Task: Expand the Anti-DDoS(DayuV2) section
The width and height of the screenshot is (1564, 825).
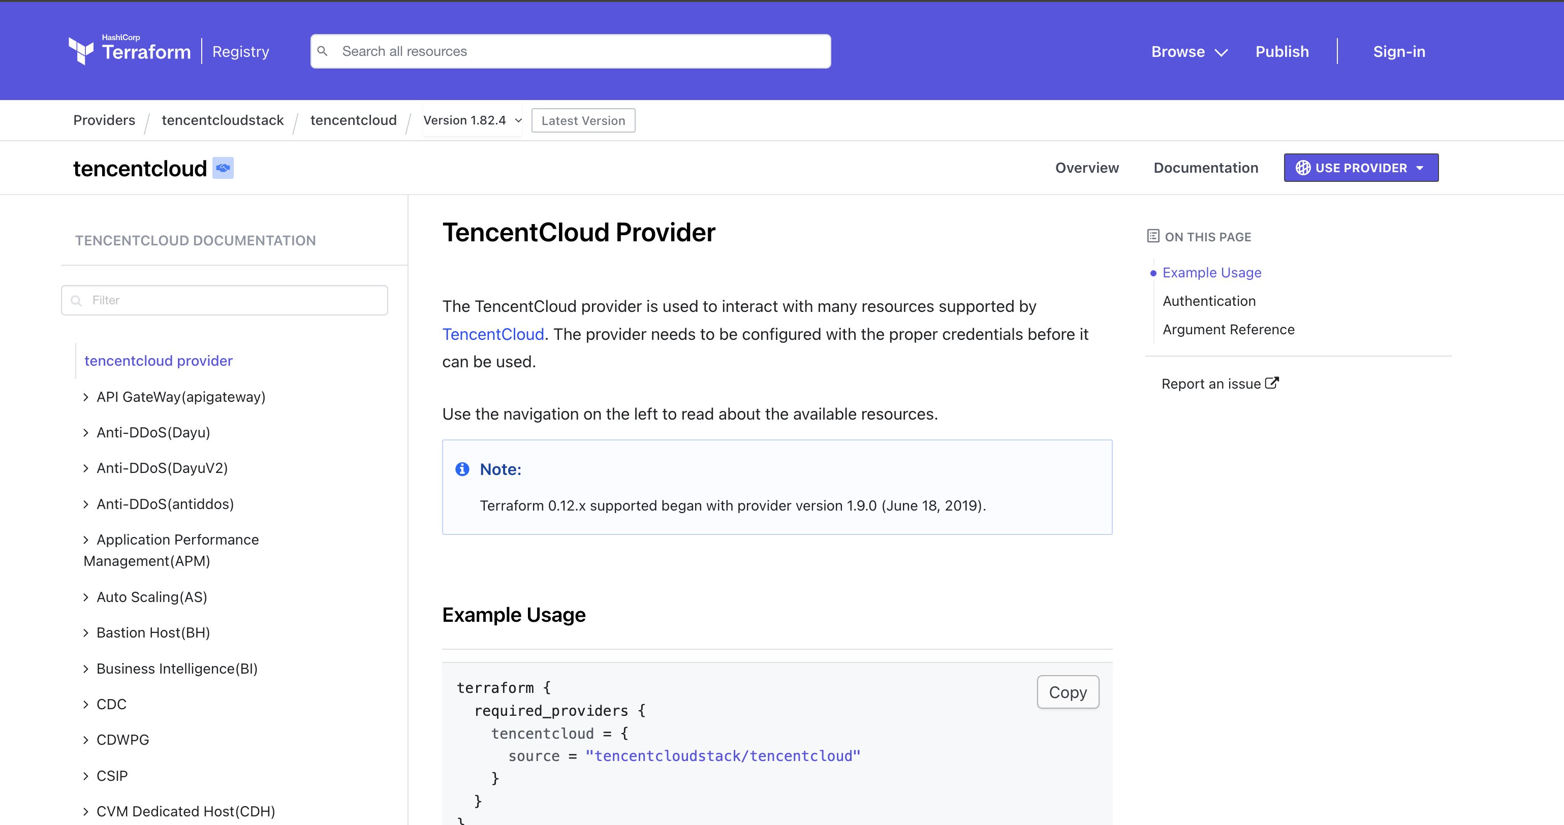Action: [x=156, y=468]
